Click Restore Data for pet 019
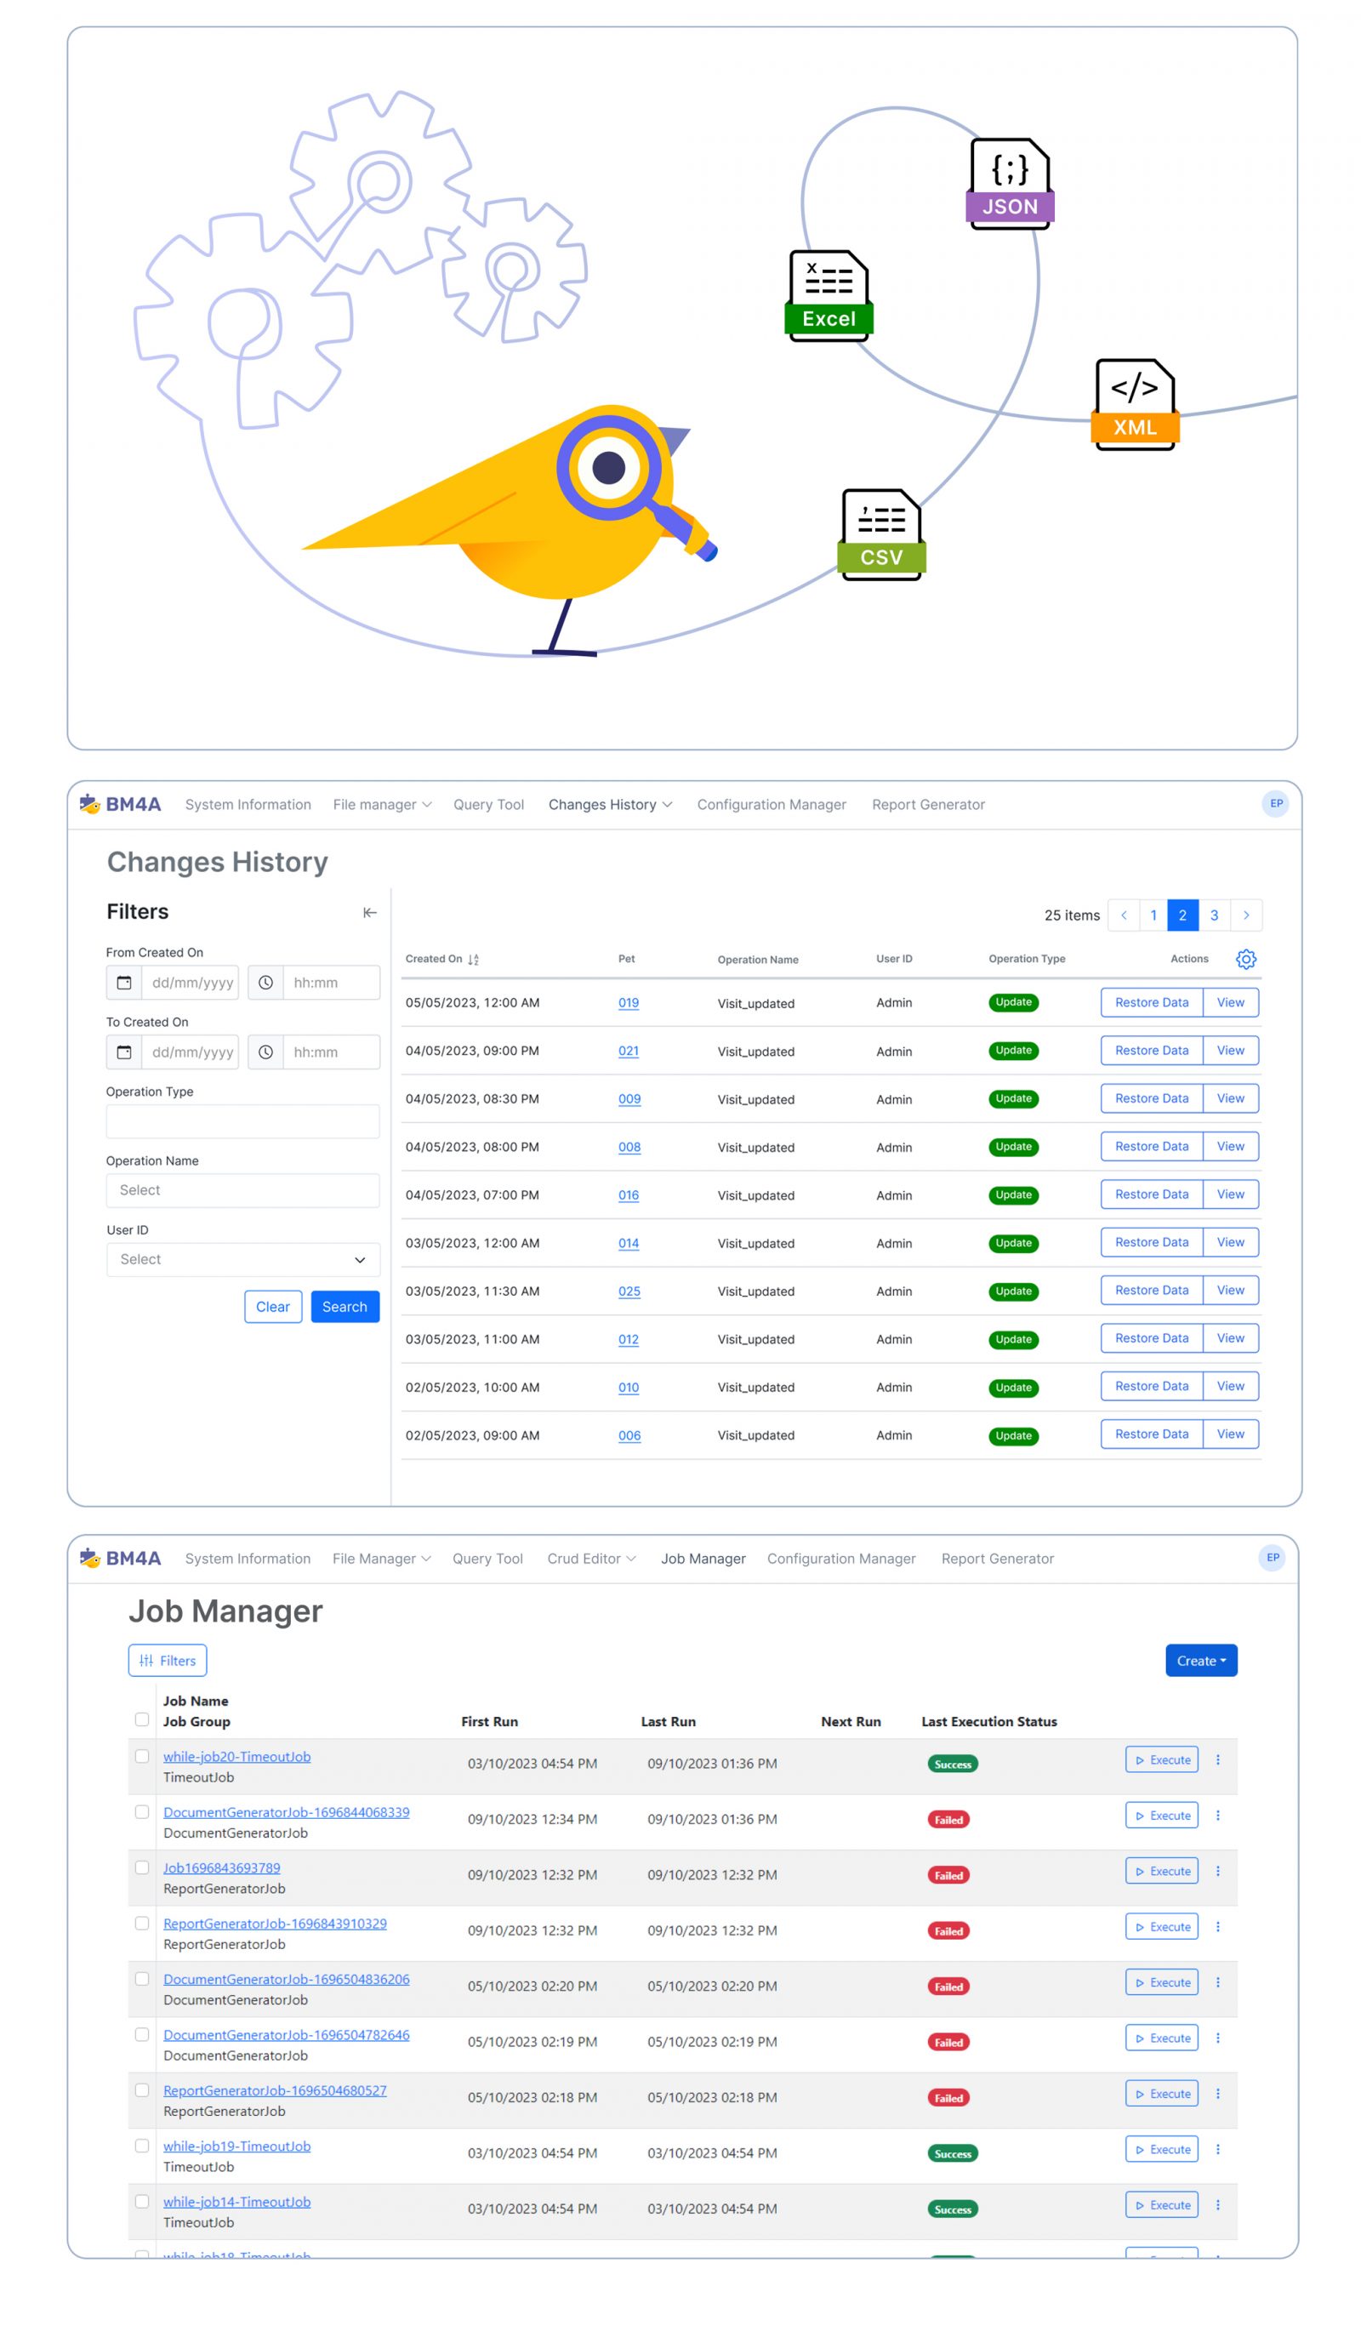The image size is (1361, 2326). pos(1151,1001)
